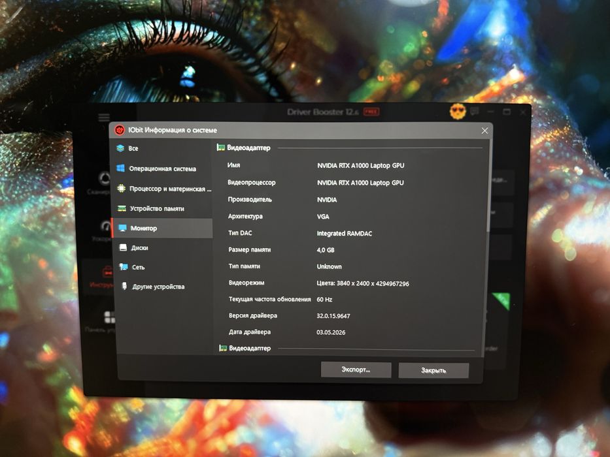The image size is (610, 457).
Task: Open Другие устройства section
Action: [x=163, y=287]
